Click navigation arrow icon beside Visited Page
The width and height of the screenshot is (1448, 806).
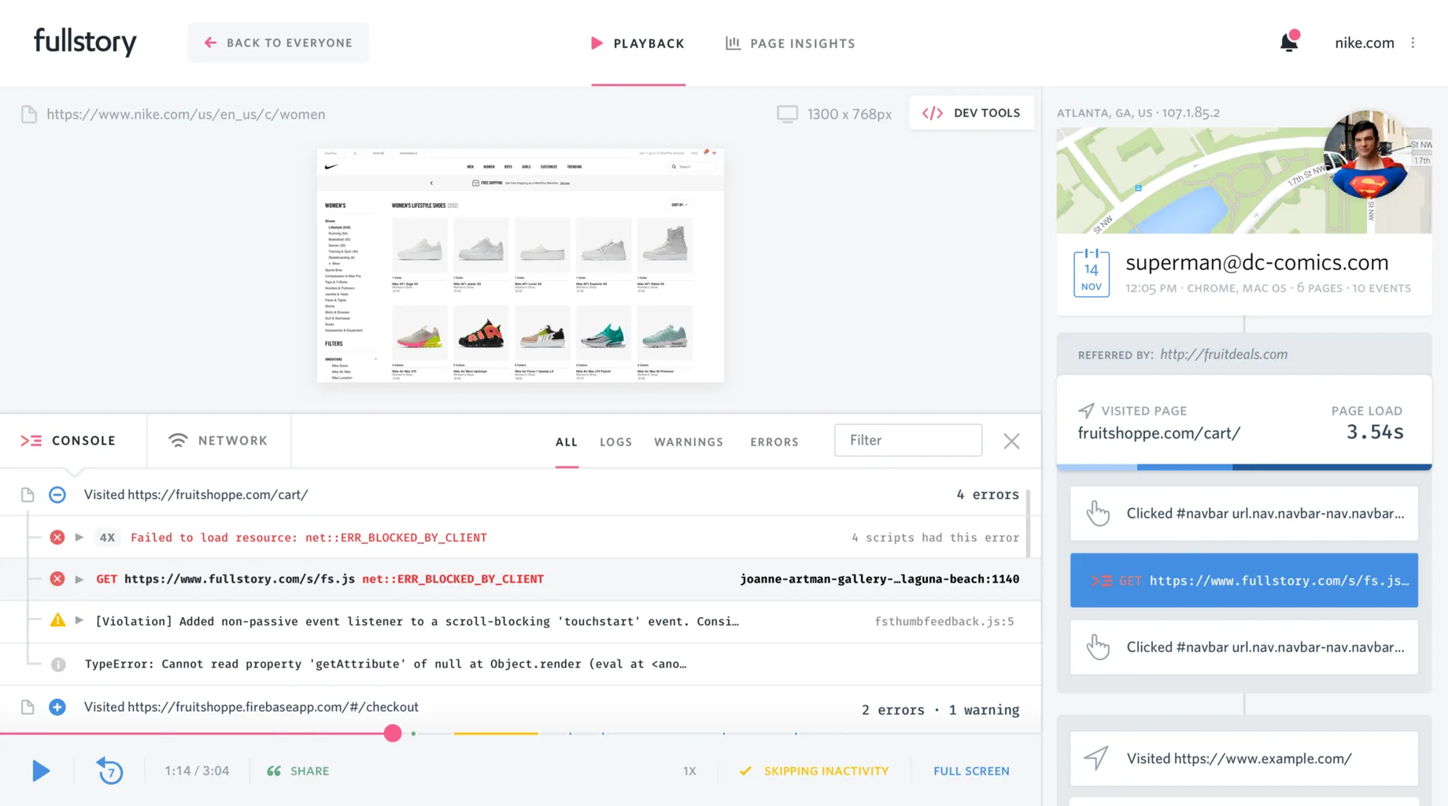pos(1086,410)
